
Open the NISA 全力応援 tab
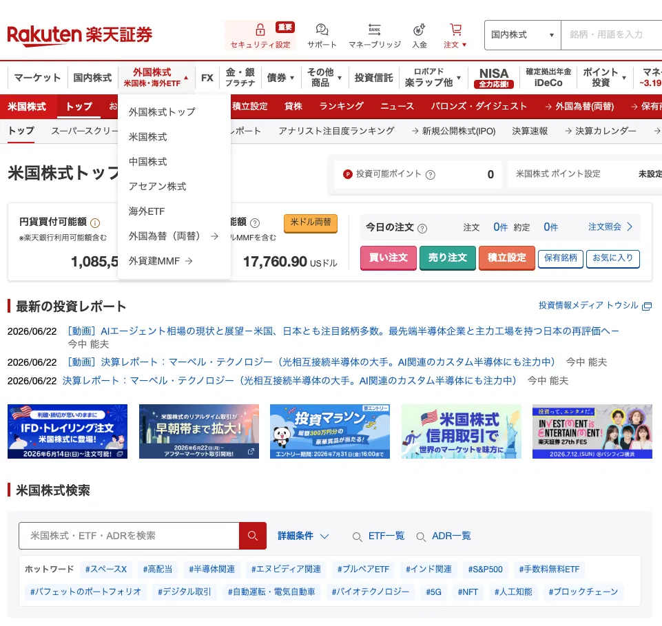click(493, 78)
